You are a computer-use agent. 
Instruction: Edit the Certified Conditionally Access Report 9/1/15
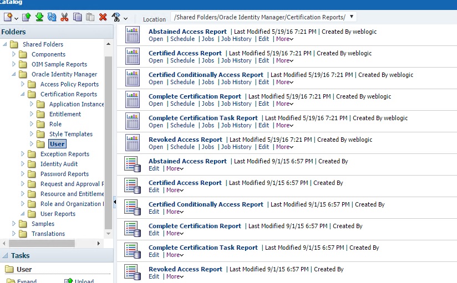tap(154, 212)
